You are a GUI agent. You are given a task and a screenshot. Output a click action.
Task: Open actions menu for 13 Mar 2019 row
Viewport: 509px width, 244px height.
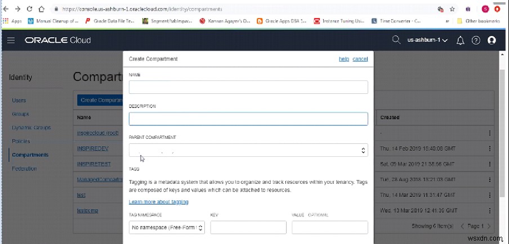click(489, 211)
